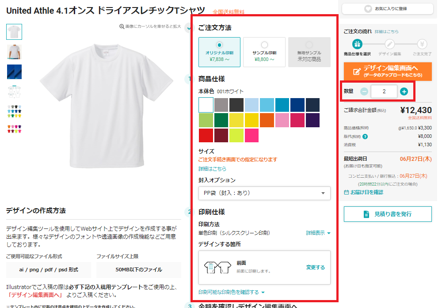Screen dimensions: 442x308
Task: Choose the orange body color swatch
Action: click(x=267, y=120)
